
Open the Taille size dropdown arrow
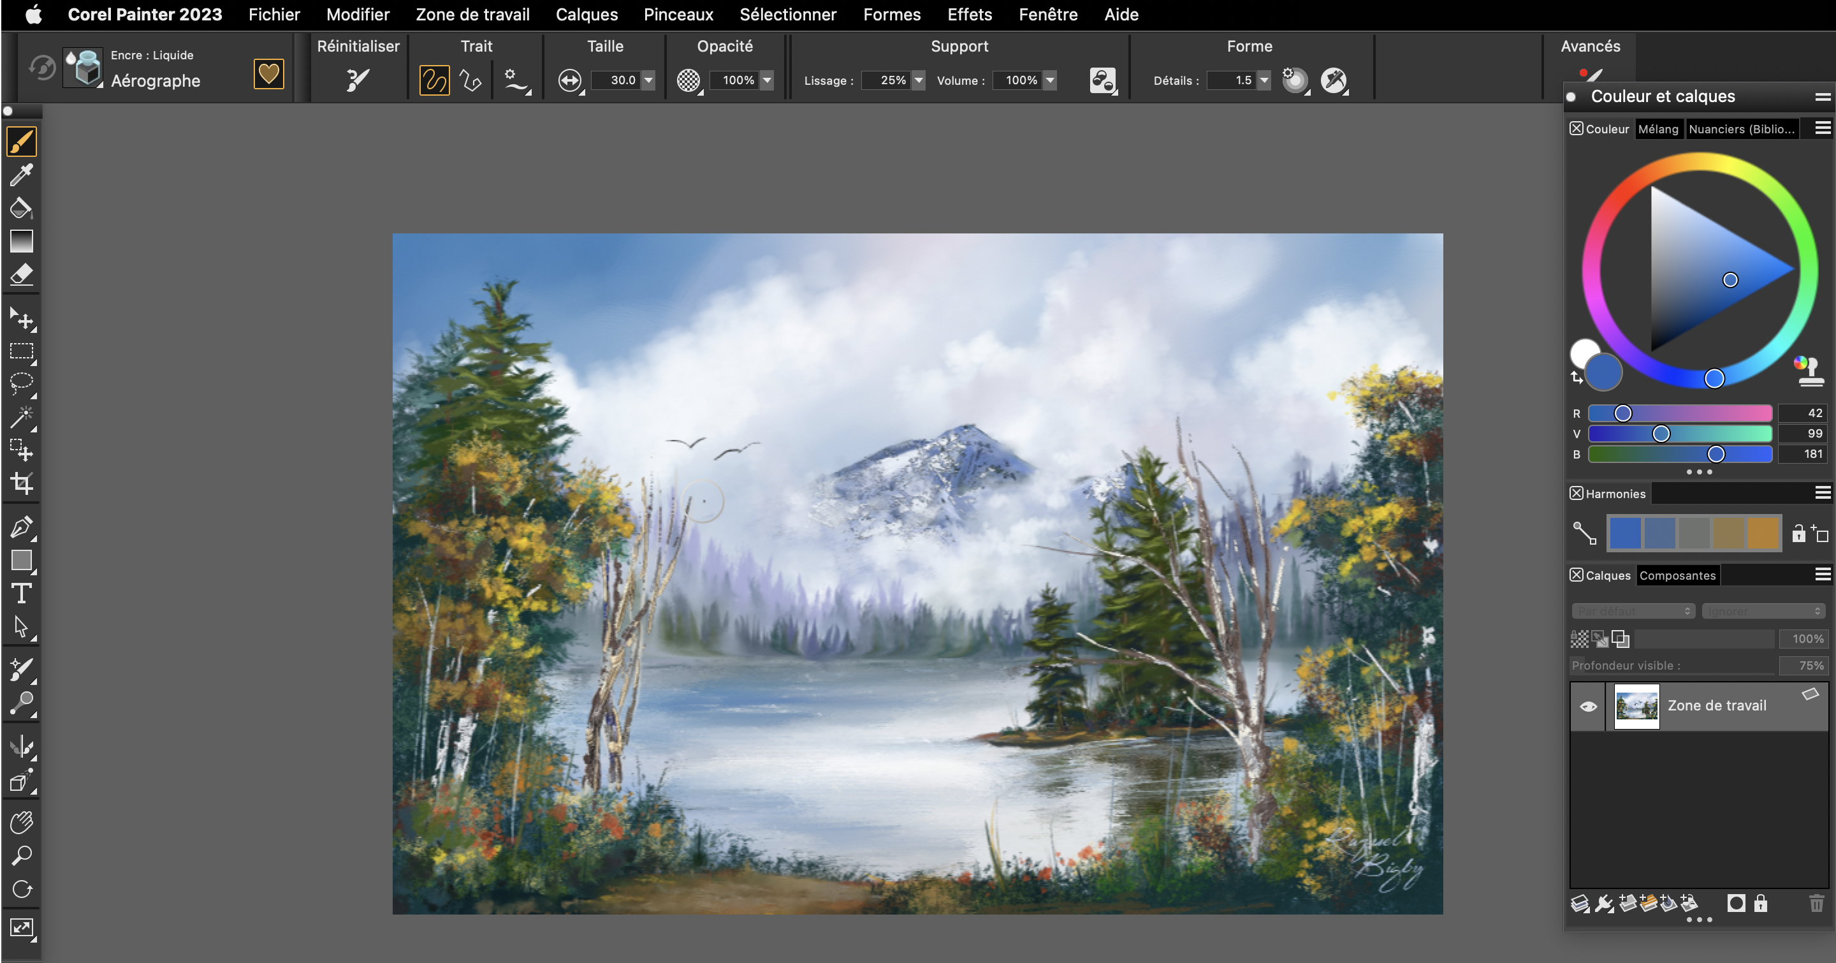(648, 80)
